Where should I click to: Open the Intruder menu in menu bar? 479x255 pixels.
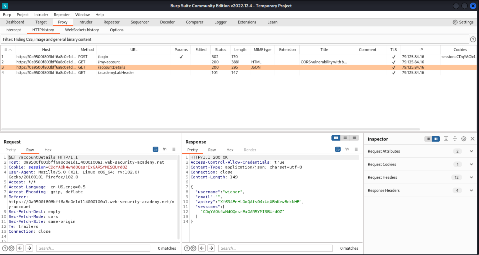coord(41,15)
